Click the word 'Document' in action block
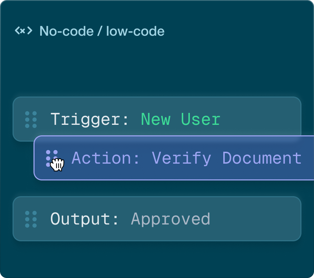 coord(262,158)
